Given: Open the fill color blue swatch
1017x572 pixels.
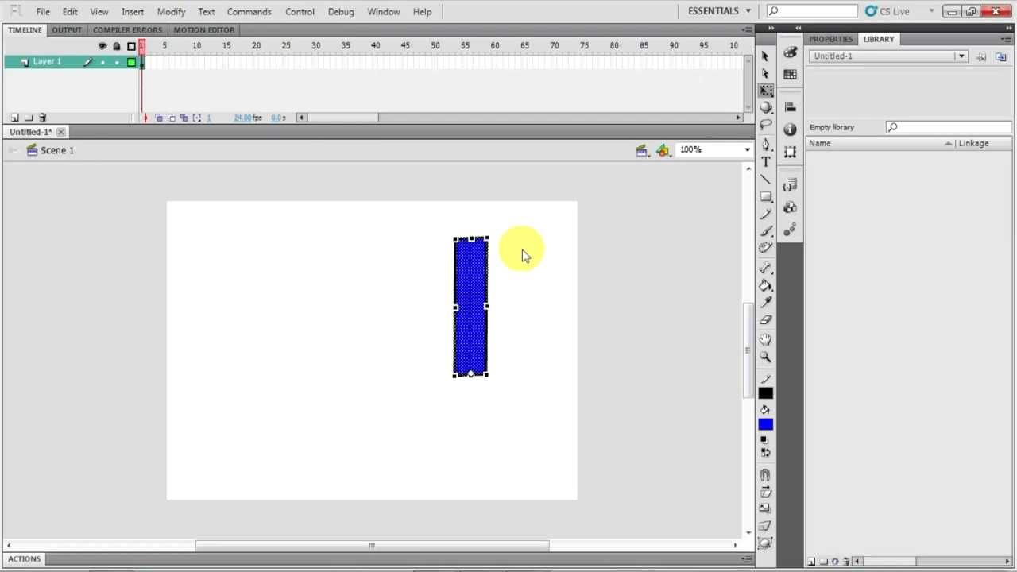Looking at the screenshot, I should pos(765,424).
